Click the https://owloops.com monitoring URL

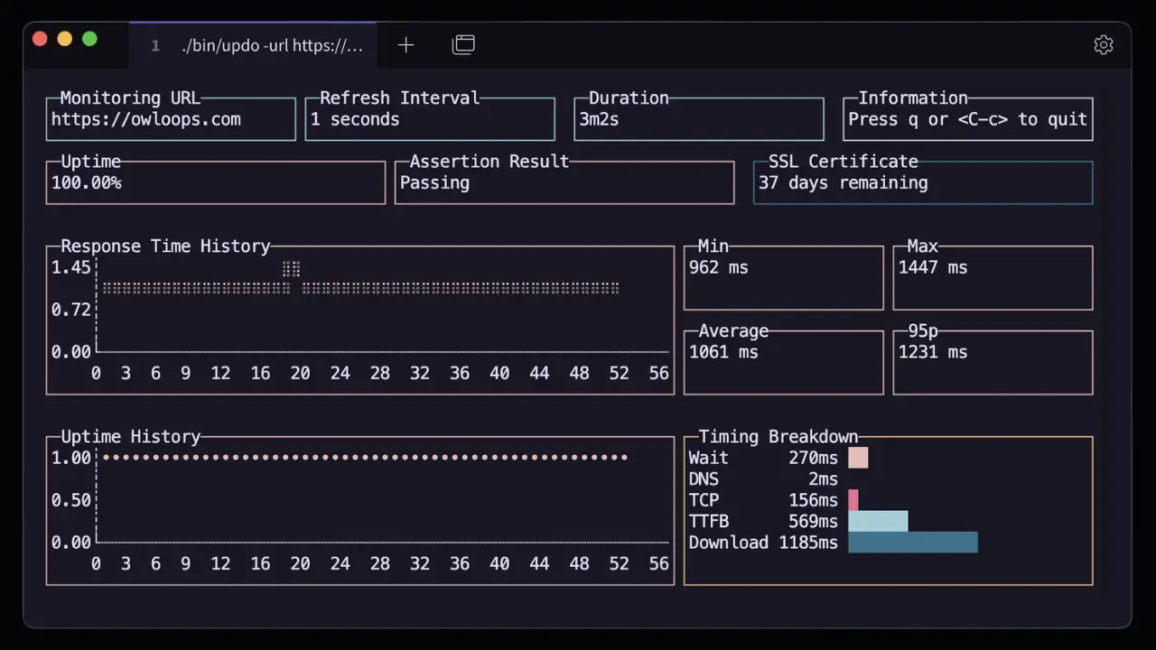145,120
